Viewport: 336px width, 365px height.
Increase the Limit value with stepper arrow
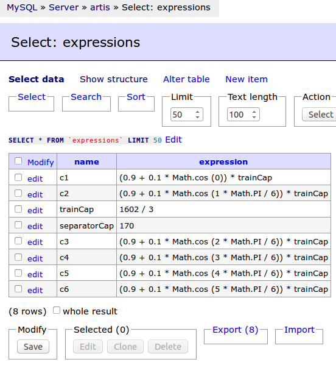197,112
